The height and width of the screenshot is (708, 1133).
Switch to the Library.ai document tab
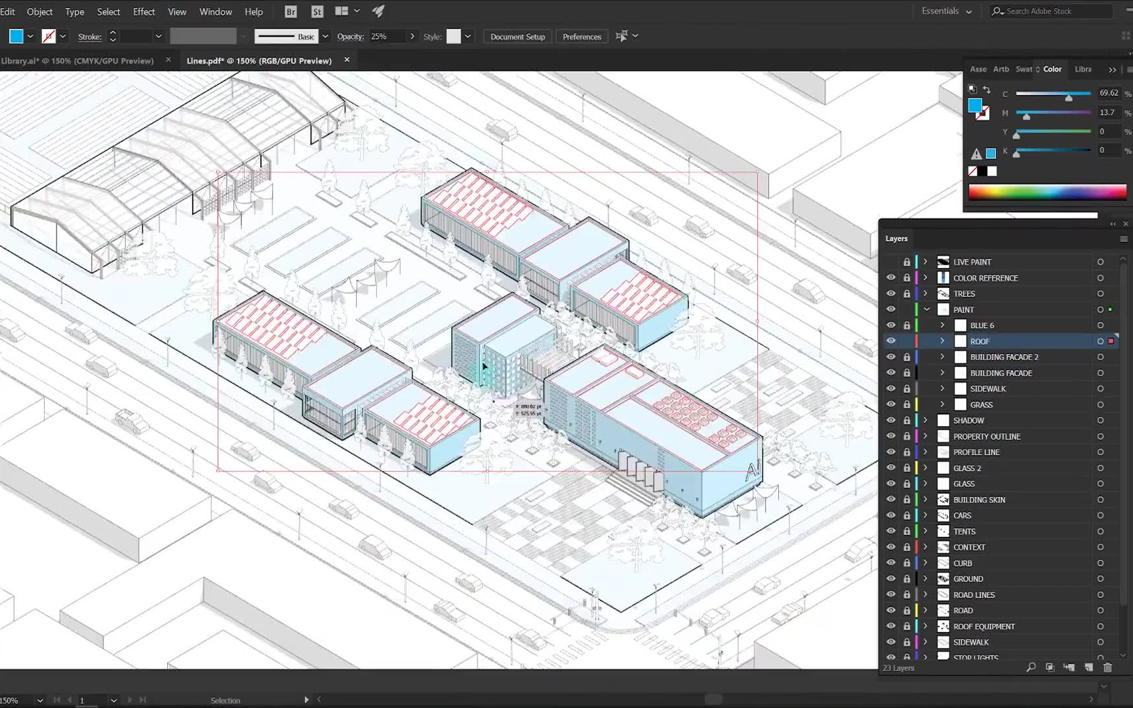pos(77,61)
